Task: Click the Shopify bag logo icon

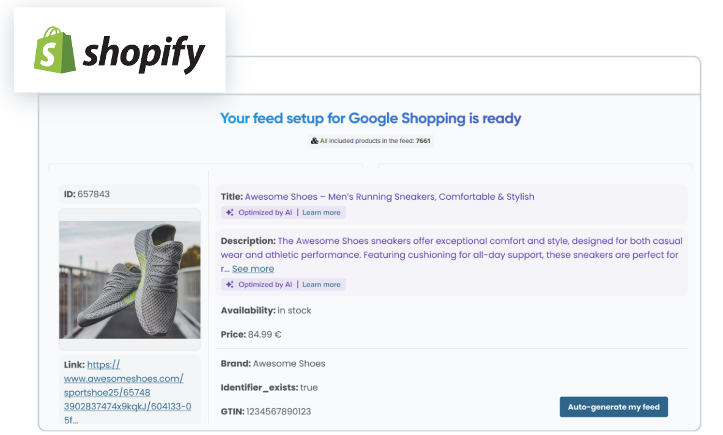Action: click(x=54, y=50)
